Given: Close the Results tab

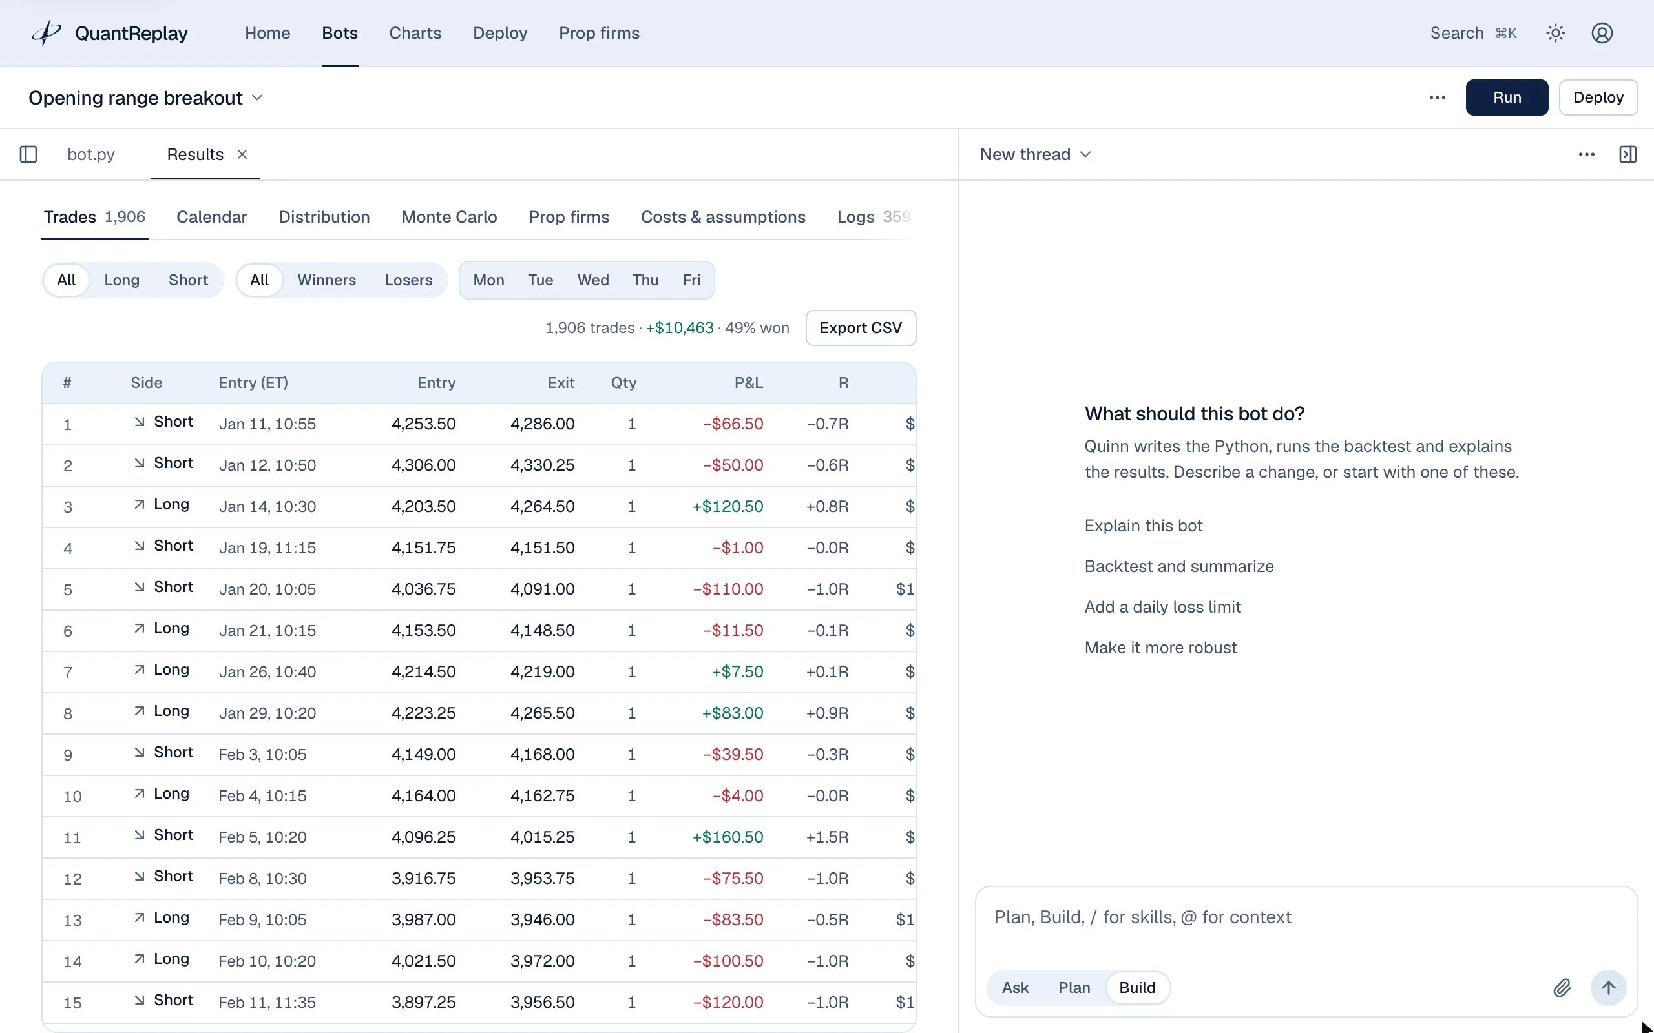Looking at the screenshot, I should [242, 154].
